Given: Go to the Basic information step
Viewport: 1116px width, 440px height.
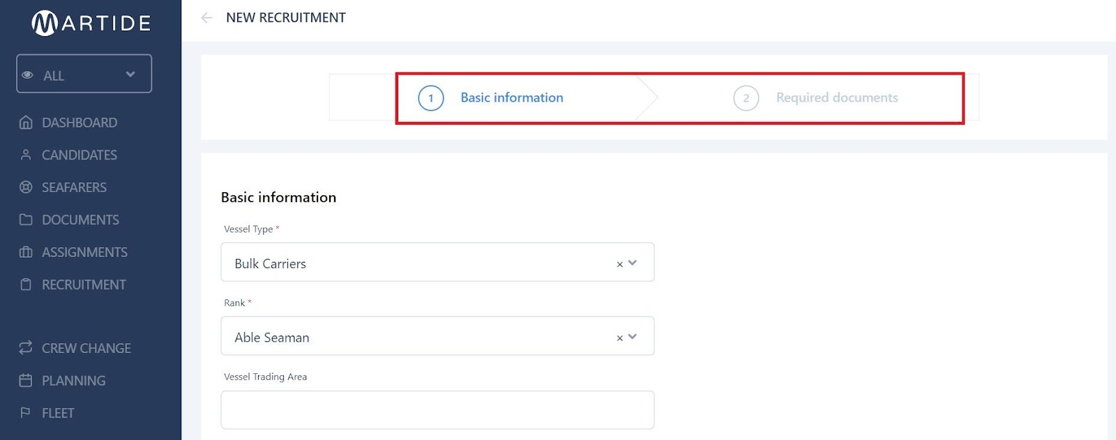Looking at the screenshot, I should coord(511,98).
